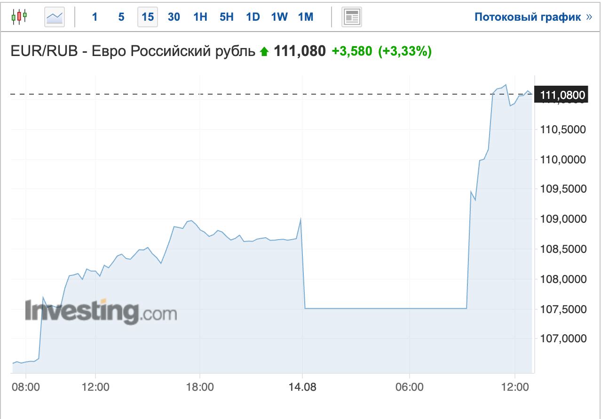
Task: Choose the 5H timeframe
Action: pyautogui.click(x=227, y=17)
